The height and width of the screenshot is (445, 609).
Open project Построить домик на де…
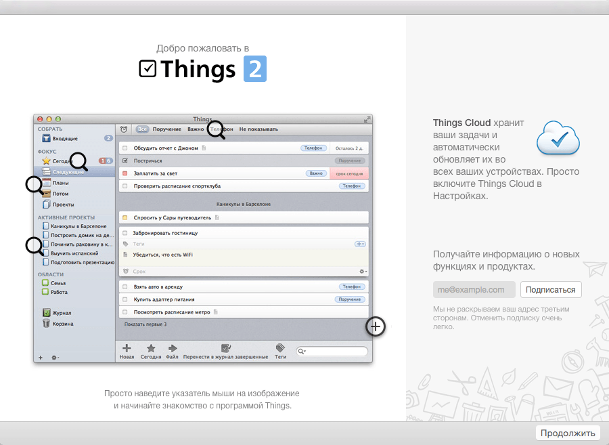[78, 235]
